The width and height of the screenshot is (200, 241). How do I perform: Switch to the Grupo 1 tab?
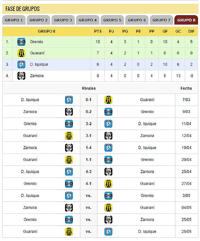click(14, 20)
